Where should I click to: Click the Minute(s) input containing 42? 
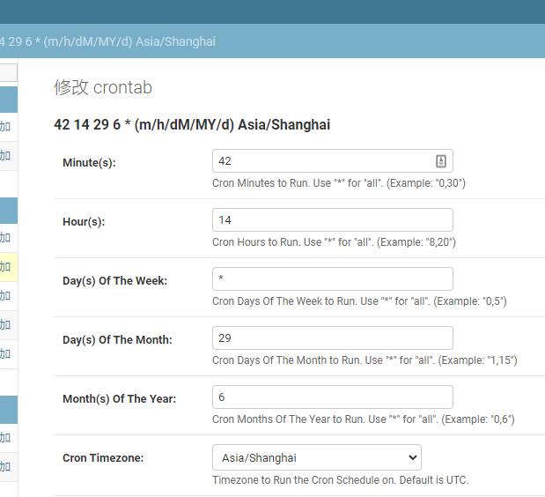click(321, 161)
